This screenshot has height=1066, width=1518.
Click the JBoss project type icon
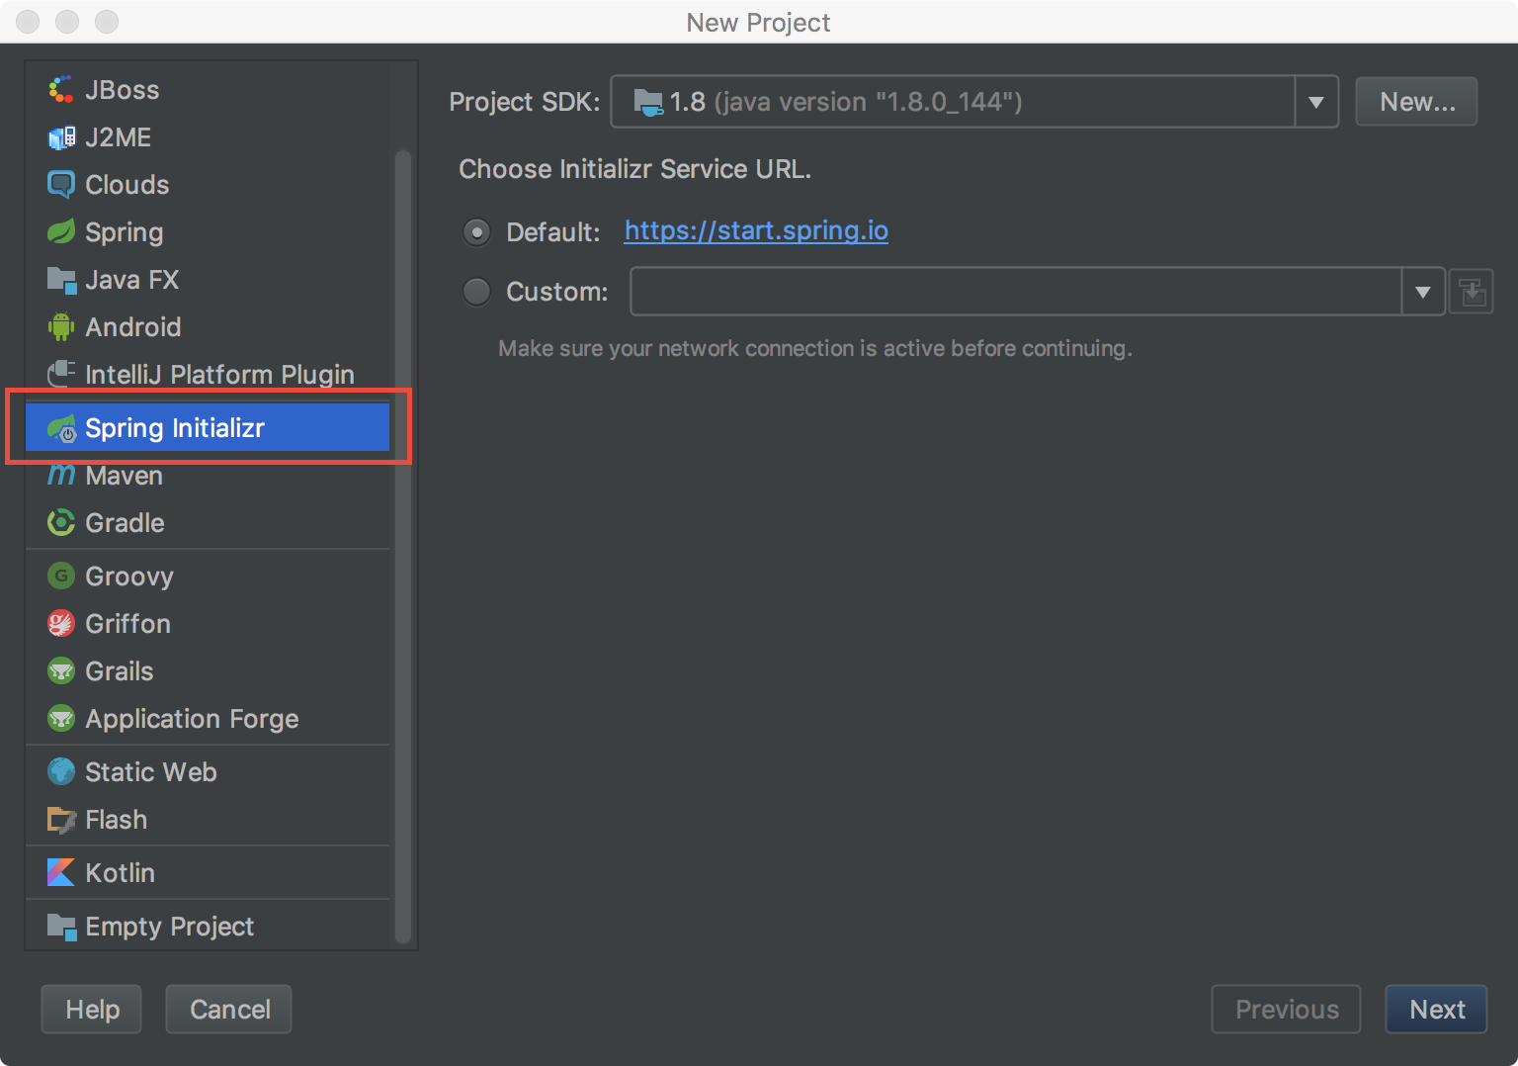(61, 90)
